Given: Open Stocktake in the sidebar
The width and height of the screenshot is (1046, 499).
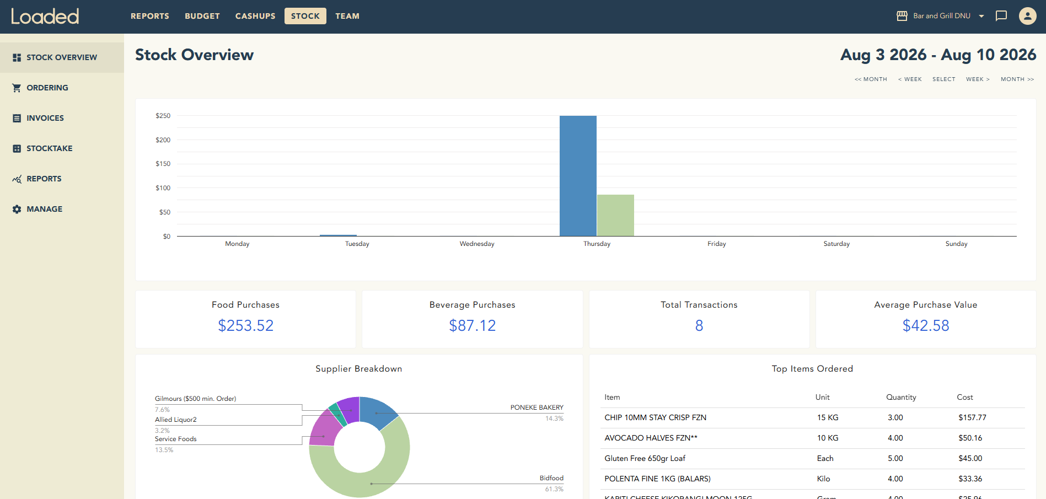Looking at the screenshot, I should click(62, 148).
